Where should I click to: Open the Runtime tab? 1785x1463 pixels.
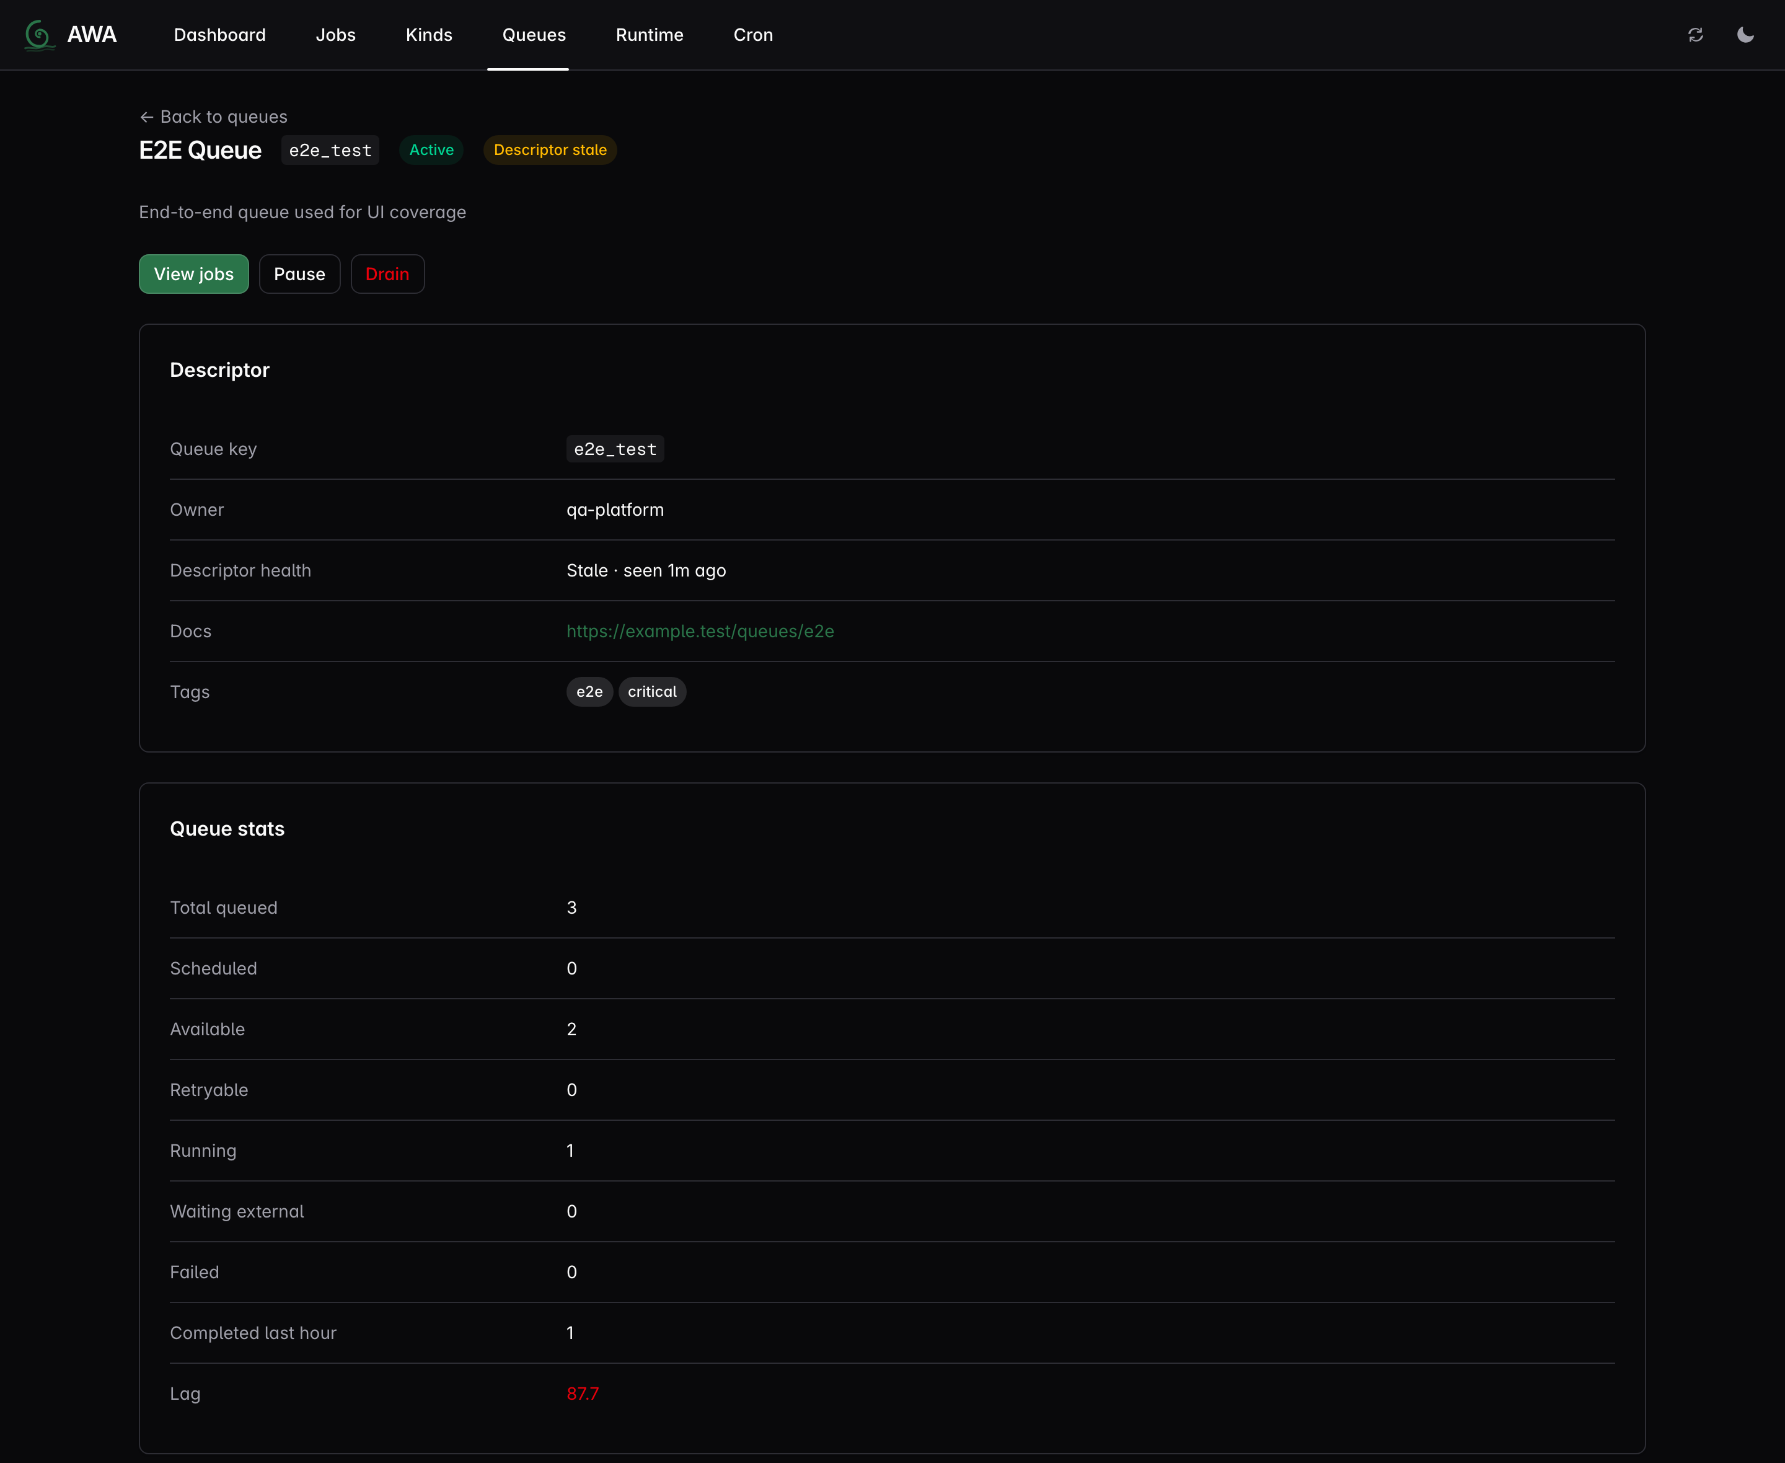point(650,35)
